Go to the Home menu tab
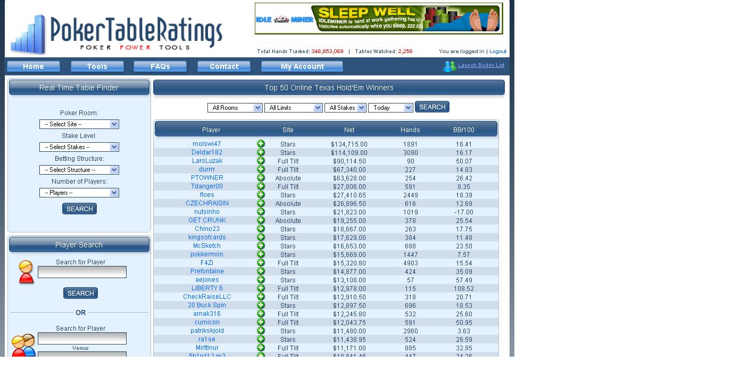The width and height of the screenshot is (733, 379). (x=34, y=66)
